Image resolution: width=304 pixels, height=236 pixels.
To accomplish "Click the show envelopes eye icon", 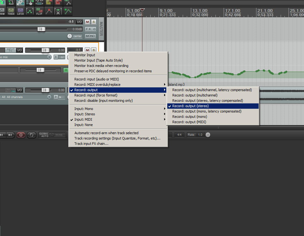I will (68, 2).
